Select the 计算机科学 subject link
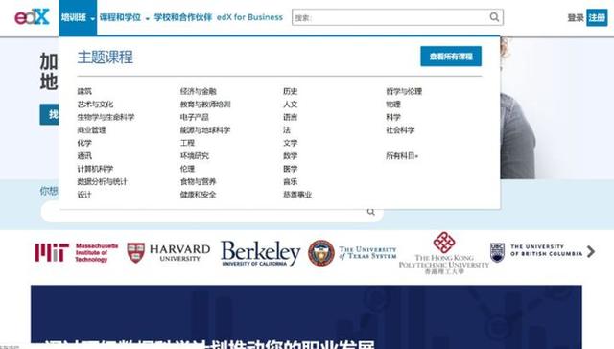Image resolution: width=614 pixels, height=349 pixels. tap(95, 169)
